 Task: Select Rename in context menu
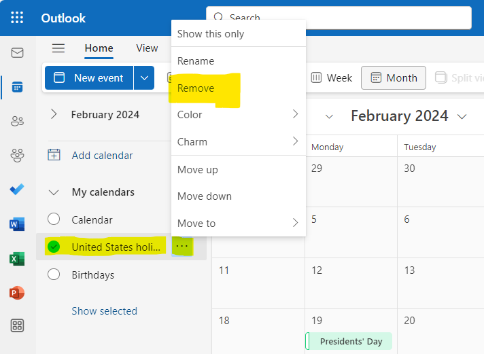coord(239,60)
